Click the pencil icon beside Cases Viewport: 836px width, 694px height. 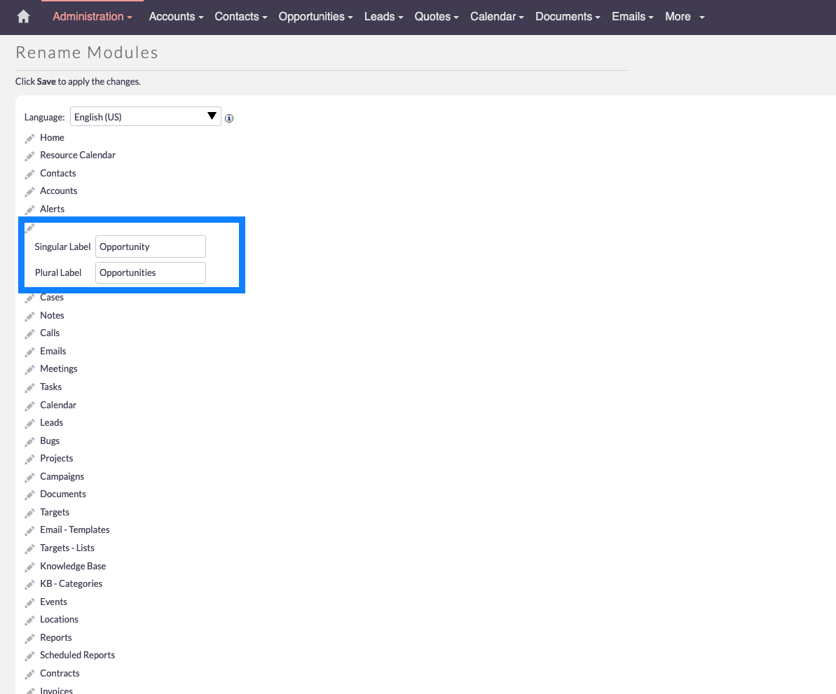29,298
